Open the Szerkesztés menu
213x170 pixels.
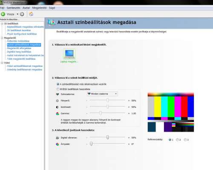13,8
